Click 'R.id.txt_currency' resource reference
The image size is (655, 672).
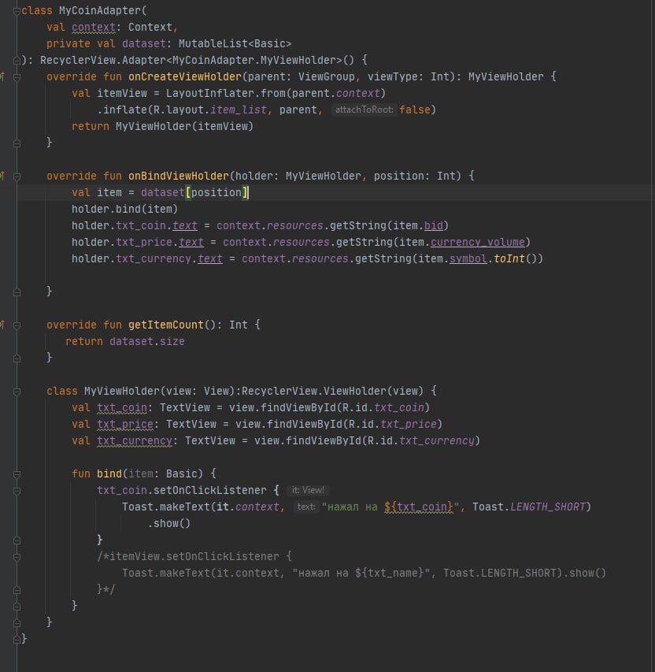[x=421, y=441]
